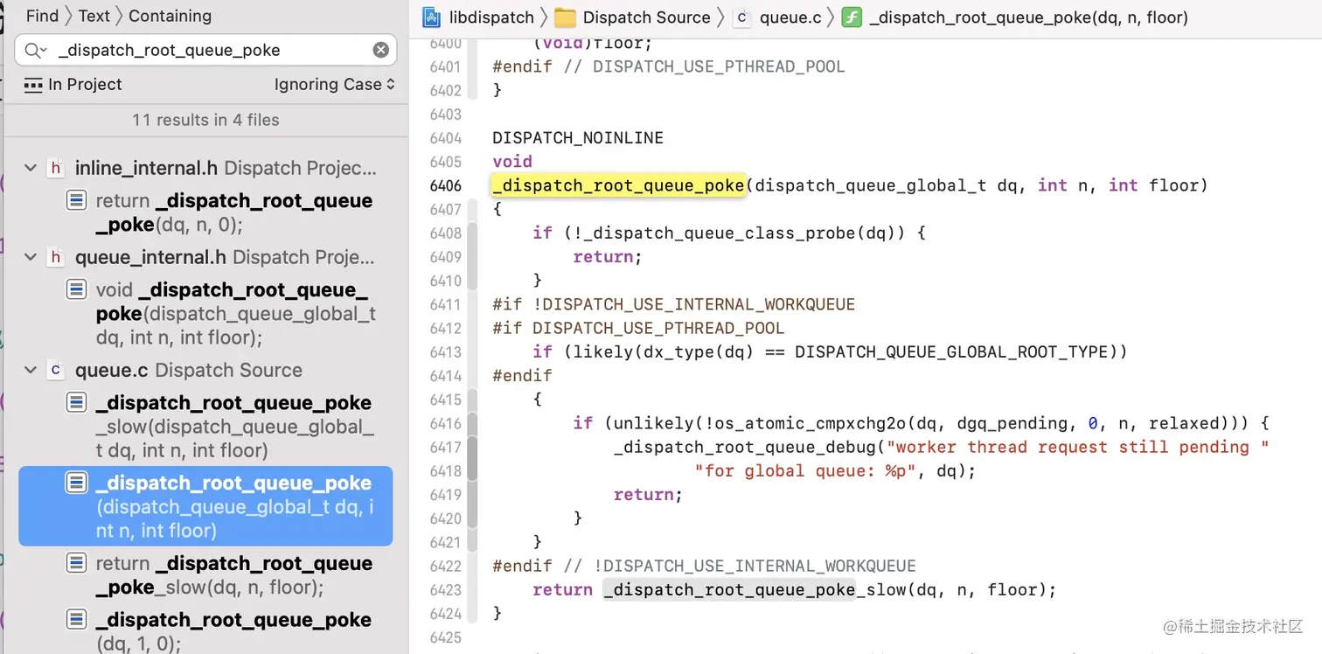Click the '11 results in 4 files' summary
Screen dimensions: 1322x654
[x=205, y=120]
